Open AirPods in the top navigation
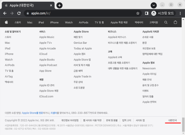 [x=84, y=22]
